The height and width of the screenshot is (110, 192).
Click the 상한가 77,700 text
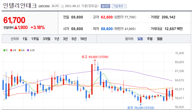tap(125, 17)
